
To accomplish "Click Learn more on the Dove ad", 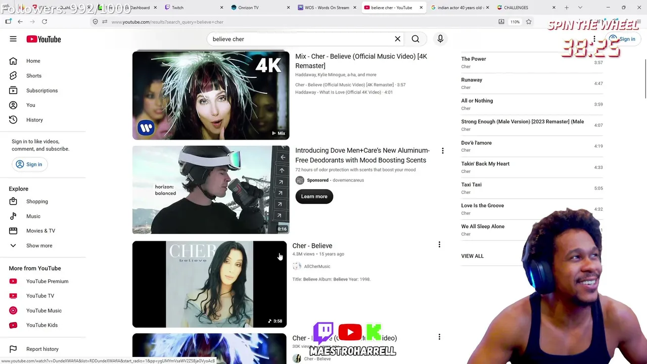I will 314,197.
